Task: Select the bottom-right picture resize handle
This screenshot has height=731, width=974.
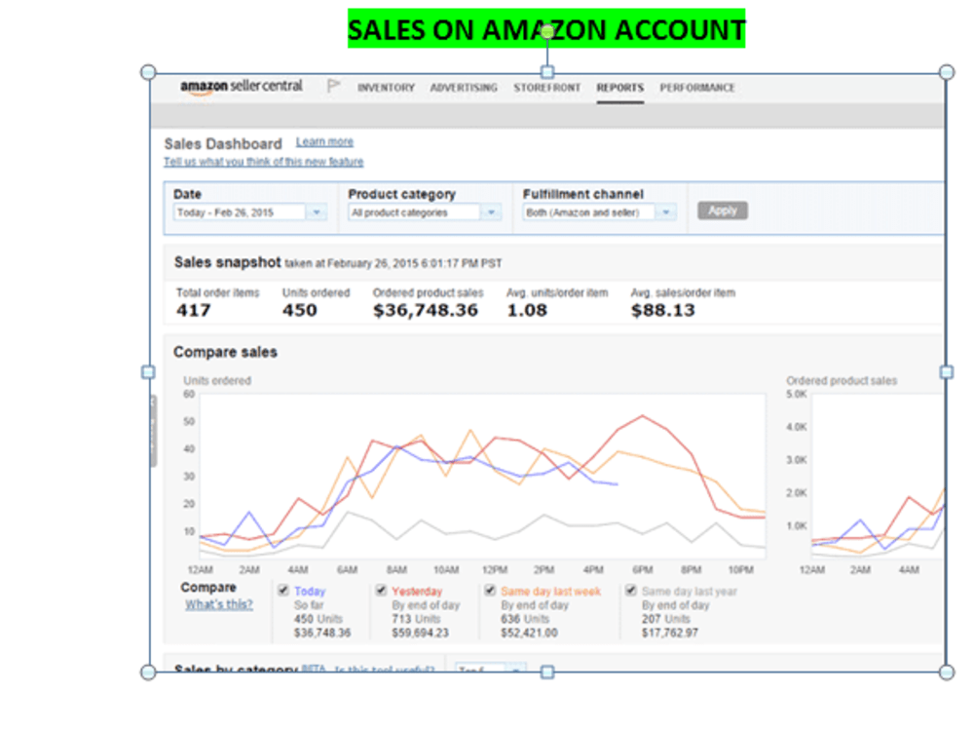Action: 947,672
